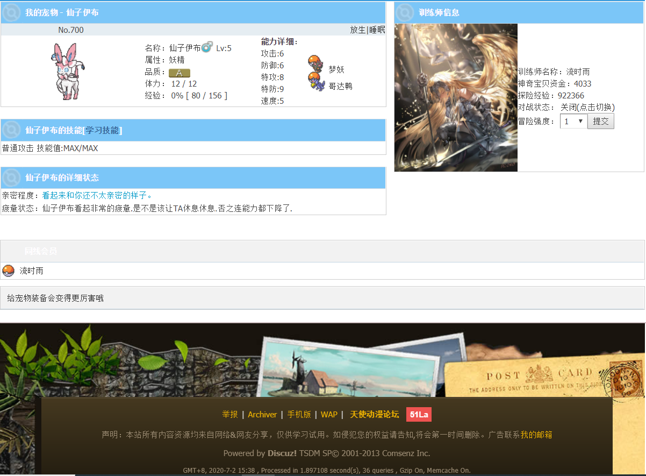The height and width of the screenshot is (476, 646).
Task: Click the 仙子伊布 pet sprite image
Action: click(68, 72)
